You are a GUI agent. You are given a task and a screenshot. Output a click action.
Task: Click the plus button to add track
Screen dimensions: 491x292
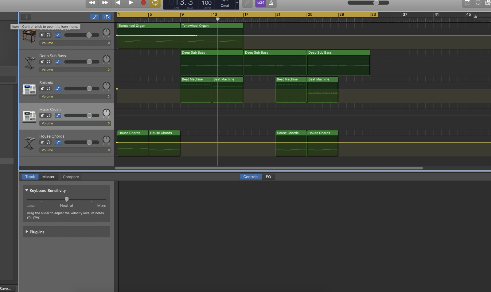pos(26,17)
